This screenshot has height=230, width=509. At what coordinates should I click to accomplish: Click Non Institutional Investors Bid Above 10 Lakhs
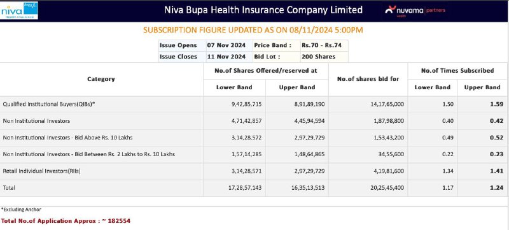coord(68,138)
